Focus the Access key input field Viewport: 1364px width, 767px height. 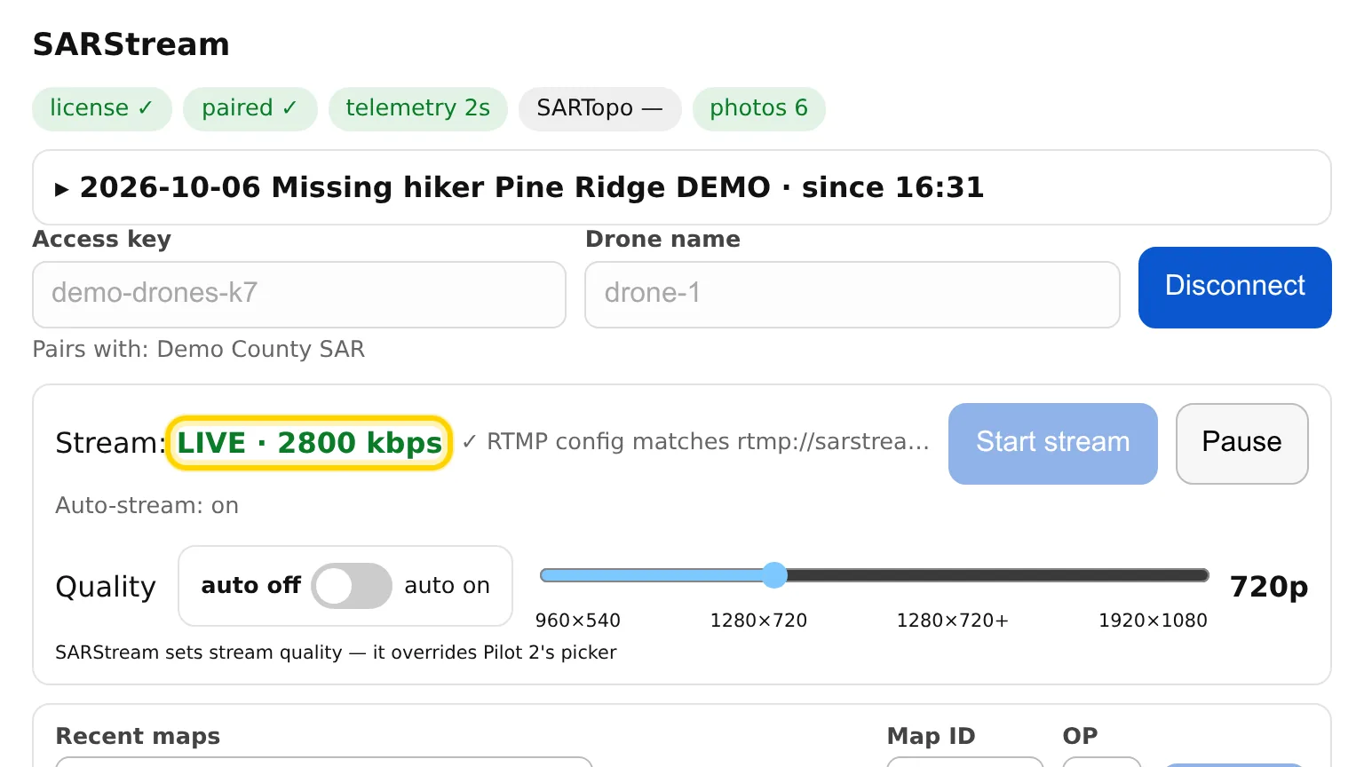click(299, 294)
